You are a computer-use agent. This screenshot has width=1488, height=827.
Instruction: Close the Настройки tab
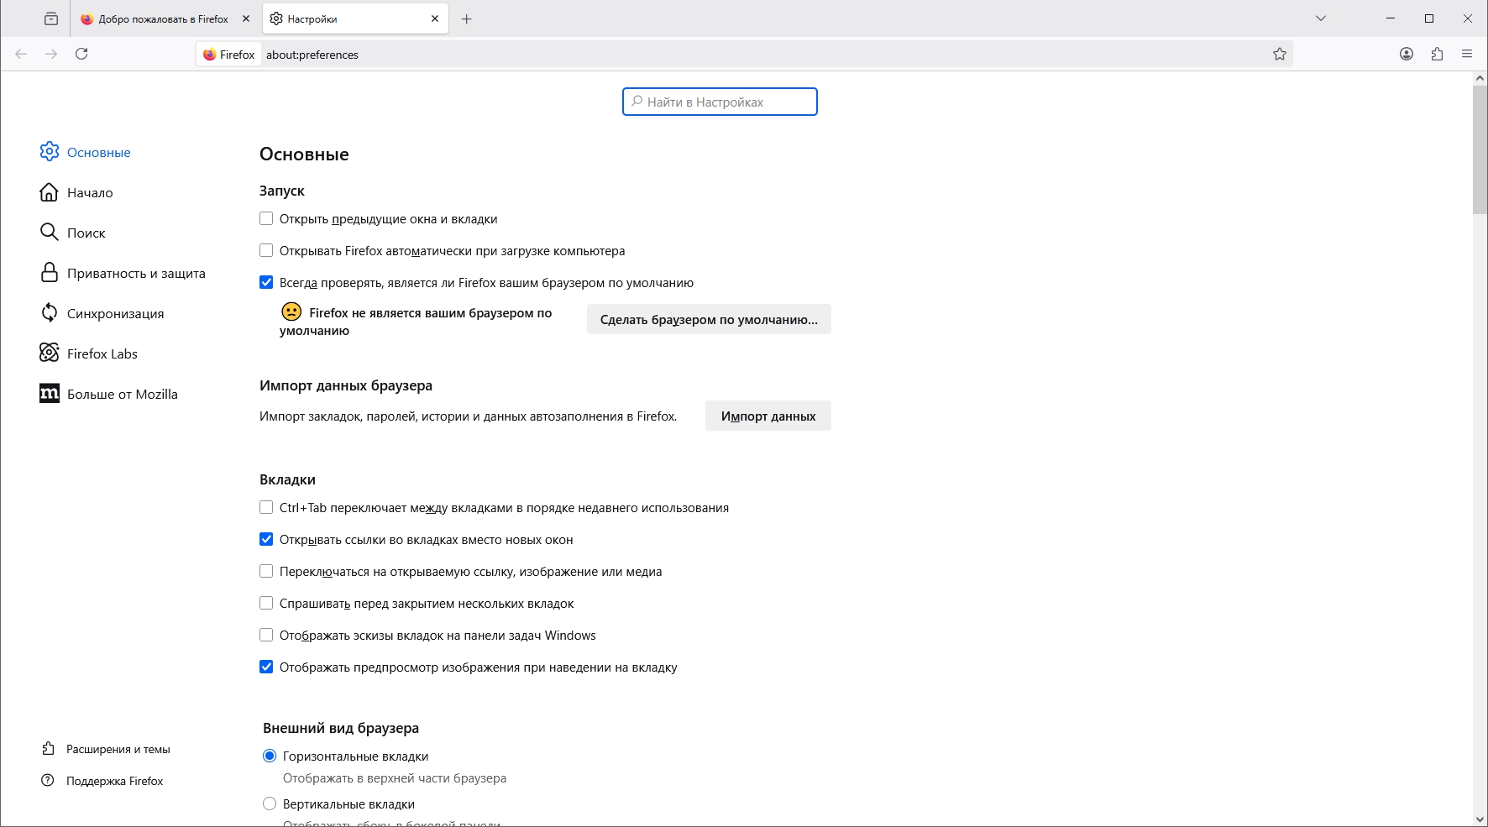(435, 18)
